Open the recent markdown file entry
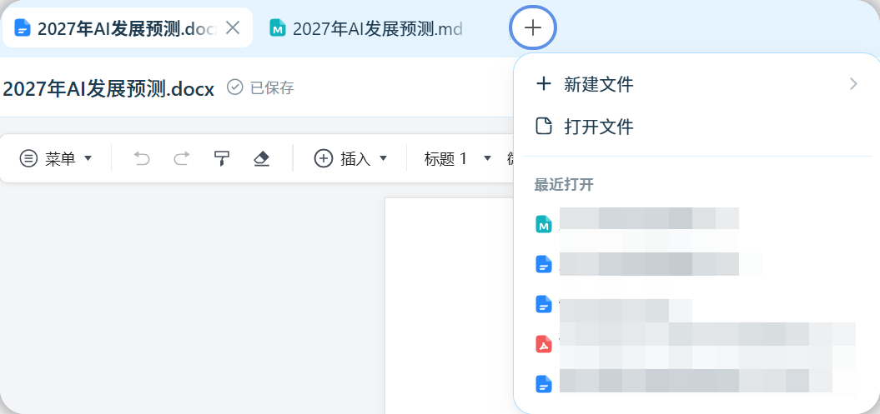Image resolution: width=880 pixels, height=414 pixels. (696, 225)
